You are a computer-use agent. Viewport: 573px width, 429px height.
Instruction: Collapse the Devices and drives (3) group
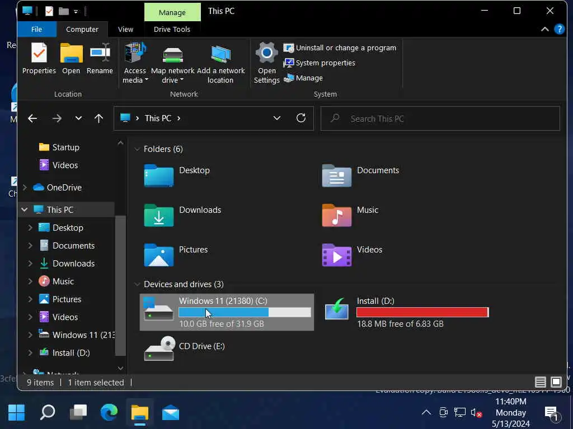137,284
